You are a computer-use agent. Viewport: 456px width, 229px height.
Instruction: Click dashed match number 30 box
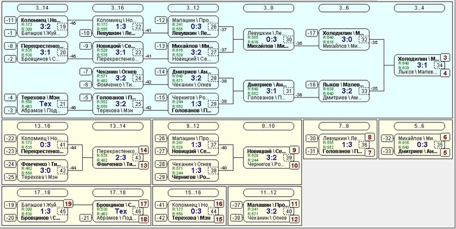coord(288,39)
